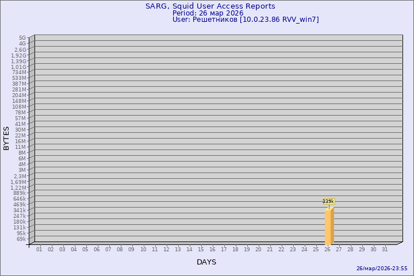Select day 26 tick label on the X axis
414x276 pixels.
point(327,250)
